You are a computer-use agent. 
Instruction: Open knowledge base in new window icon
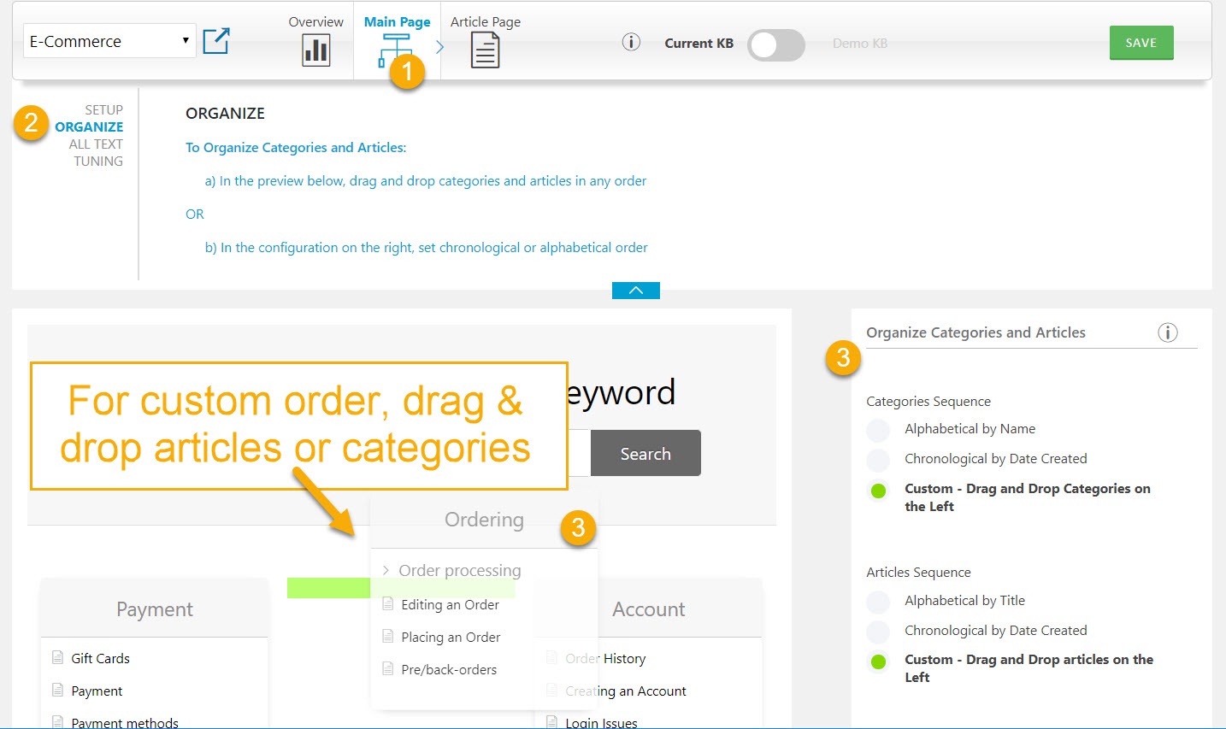coord(215,41)
